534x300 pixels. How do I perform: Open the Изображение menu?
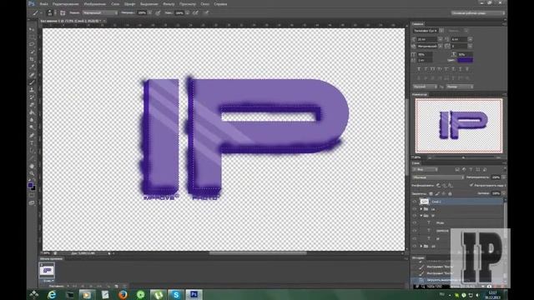(x=94, y=4)
